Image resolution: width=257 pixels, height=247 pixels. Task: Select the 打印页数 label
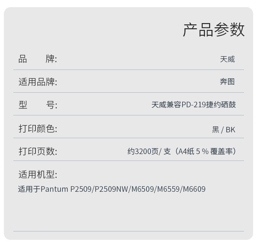pos(38,151)
